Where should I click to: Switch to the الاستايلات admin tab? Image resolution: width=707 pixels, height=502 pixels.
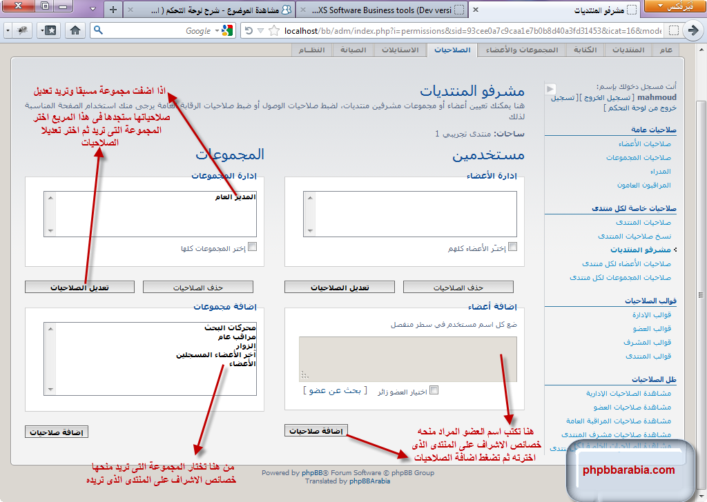400,50
